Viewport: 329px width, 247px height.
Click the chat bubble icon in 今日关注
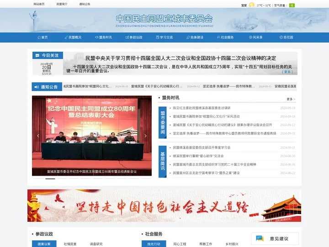click(37, 55)
